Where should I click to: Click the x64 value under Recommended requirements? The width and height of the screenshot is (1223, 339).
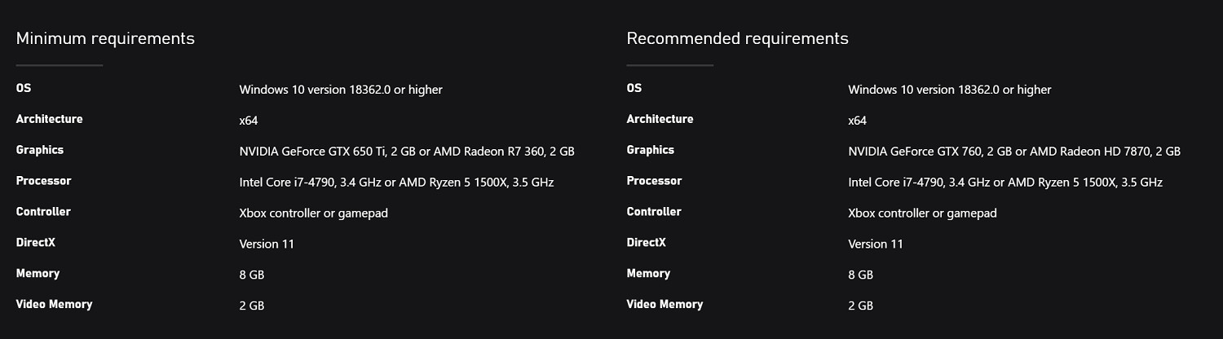857,120
